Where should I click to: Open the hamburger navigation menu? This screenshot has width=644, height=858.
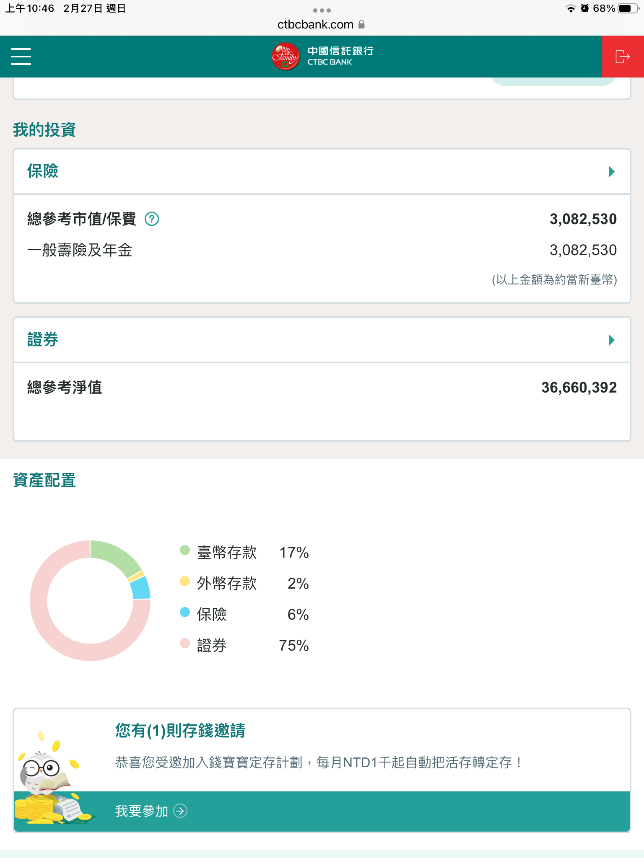coord(21,56)
